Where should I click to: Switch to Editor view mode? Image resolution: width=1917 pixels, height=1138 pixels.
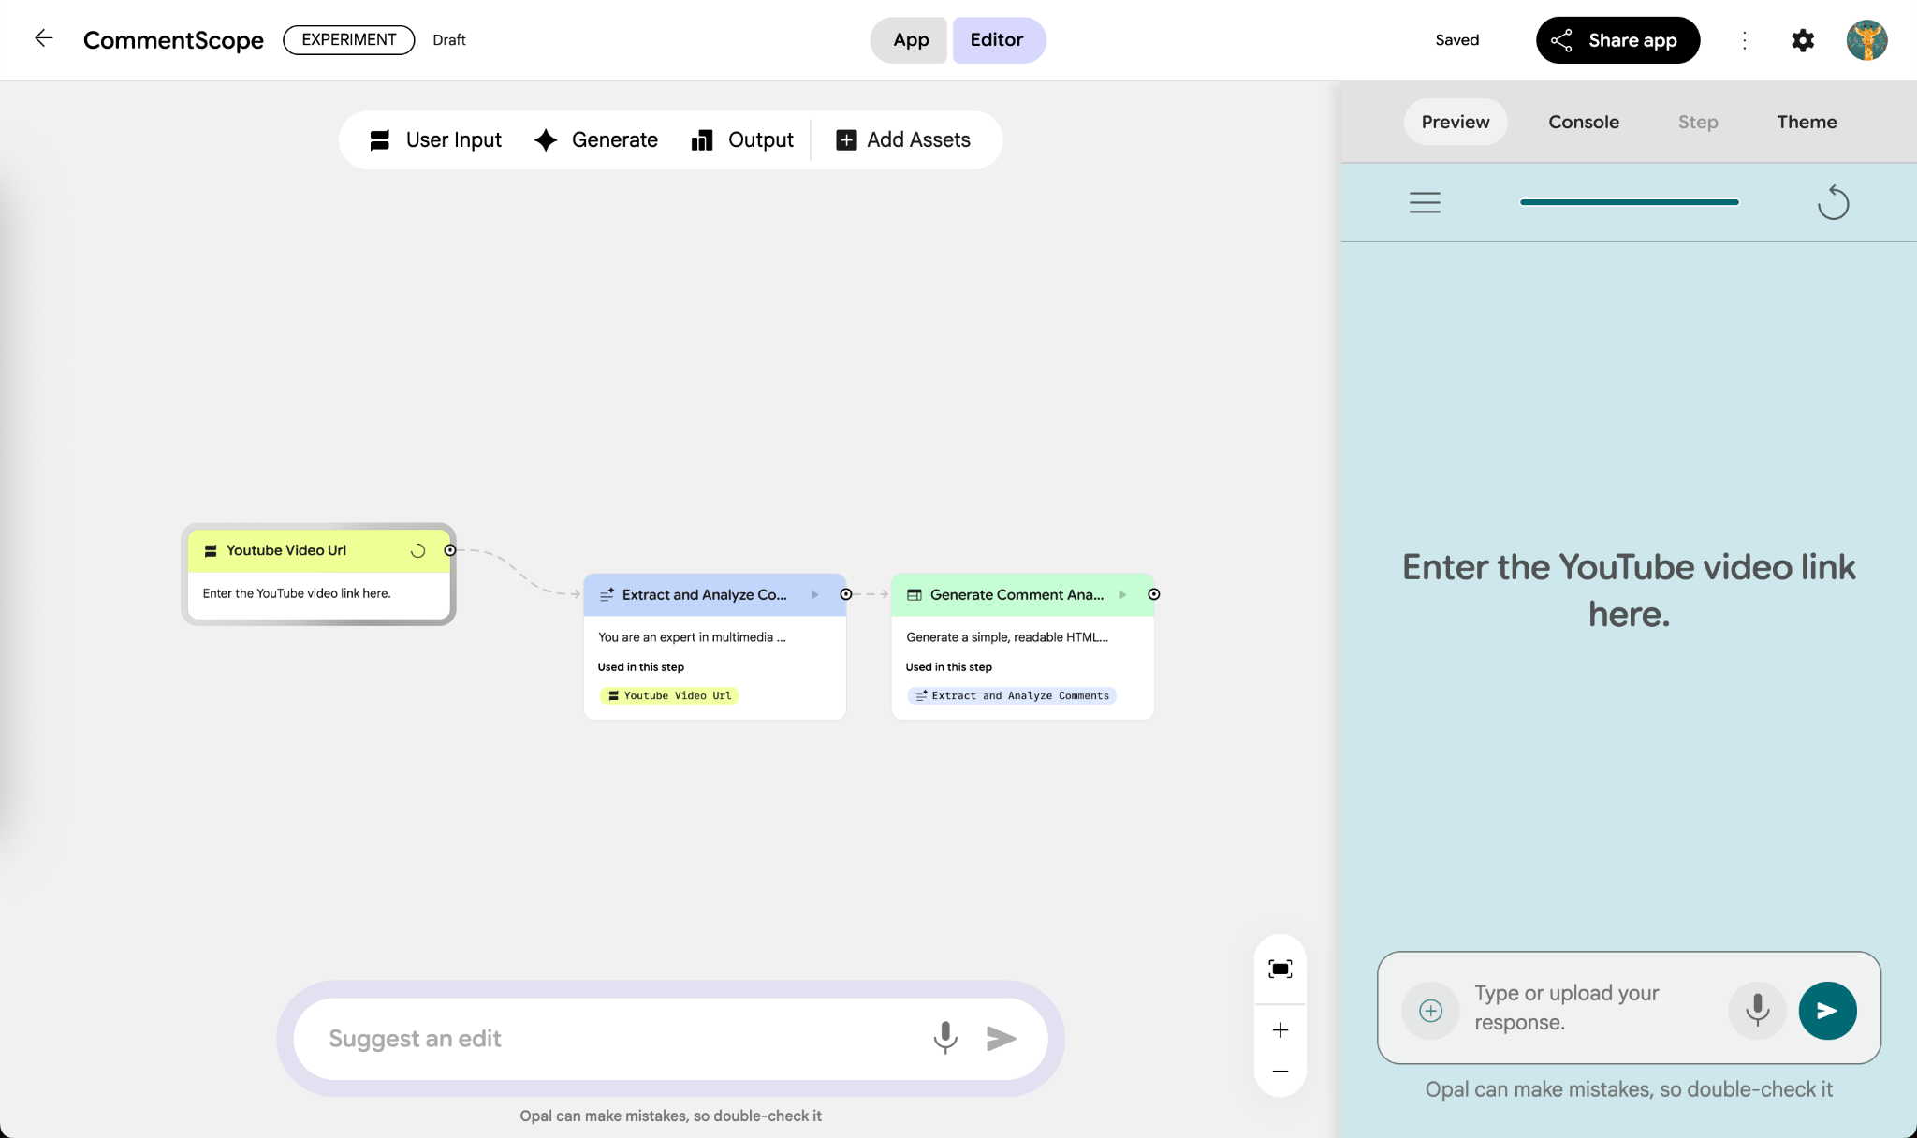click(x=997, y=40)
